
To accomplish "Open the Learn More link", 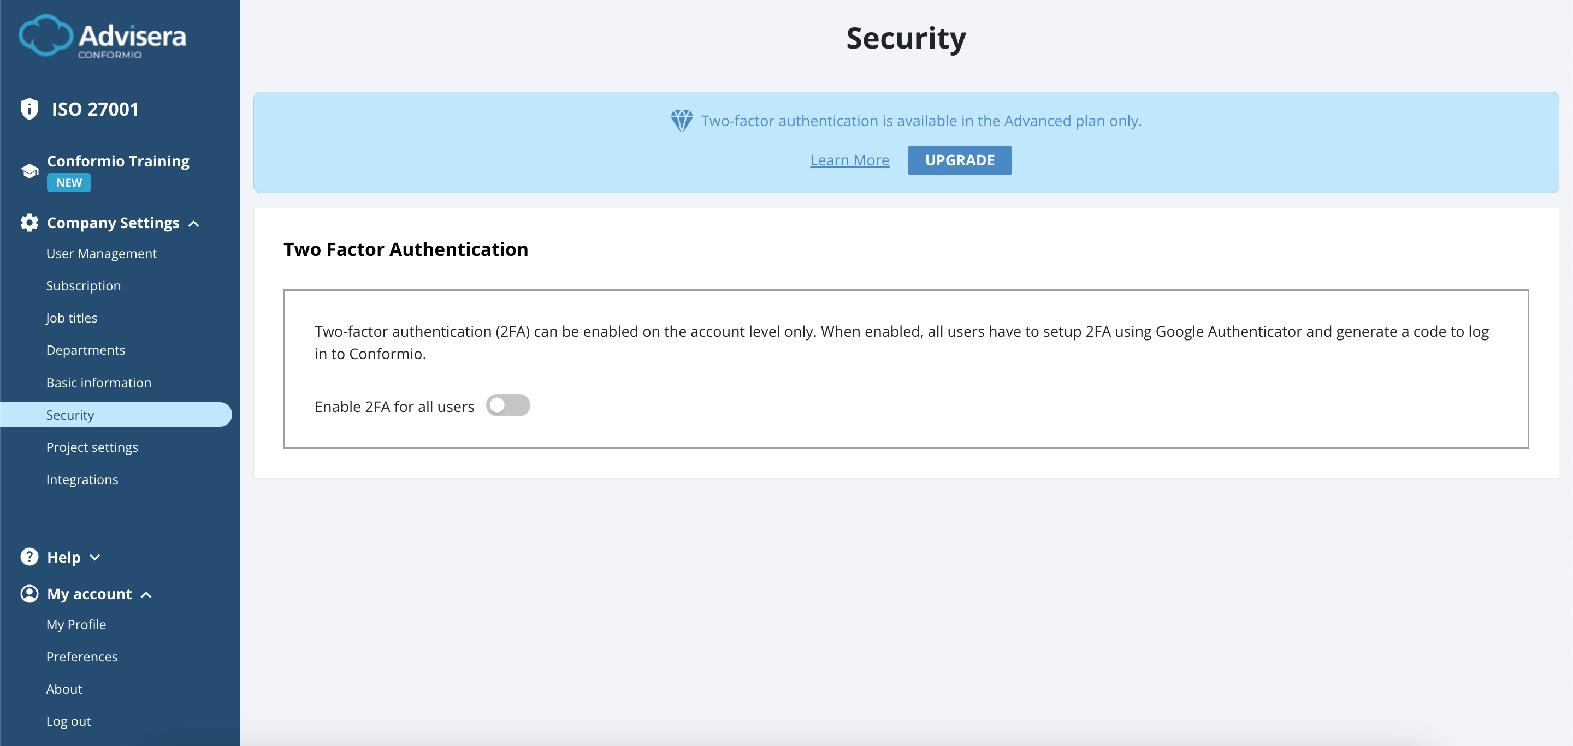I will click(x=849, y=160).
